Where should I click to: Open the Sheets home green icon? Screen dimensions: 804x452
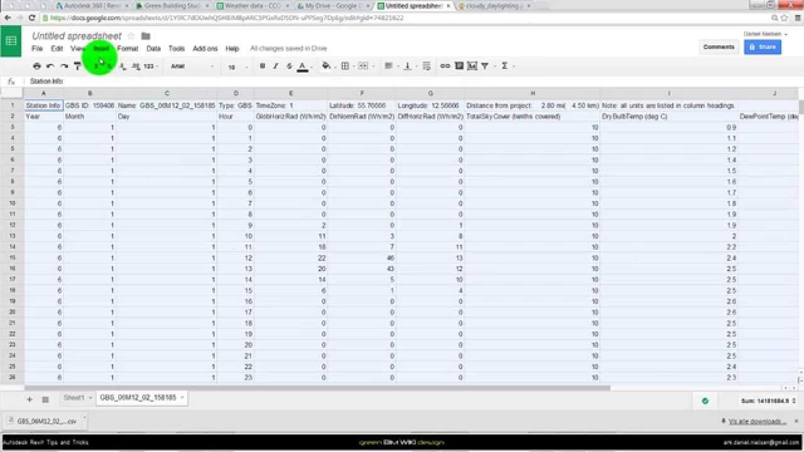click(11, 41)
